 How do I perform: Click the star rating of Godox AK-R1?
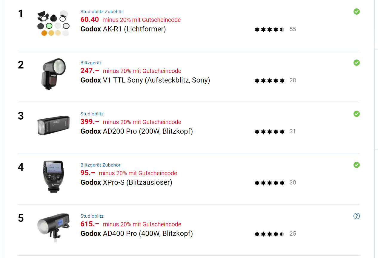coord(269,29)
